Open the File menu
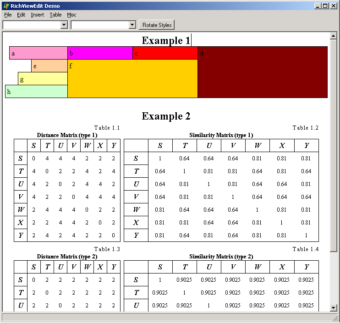The height and width of the screenshot is (323, 340). pyautogui.click(x=8, y=15)
